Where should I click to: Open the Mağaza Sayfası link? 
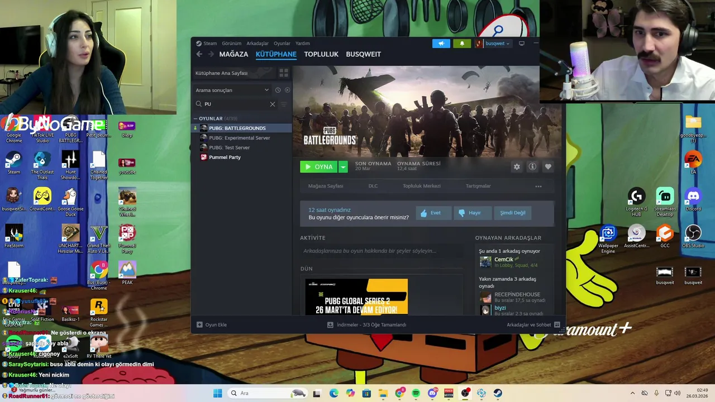click(326, 186)
